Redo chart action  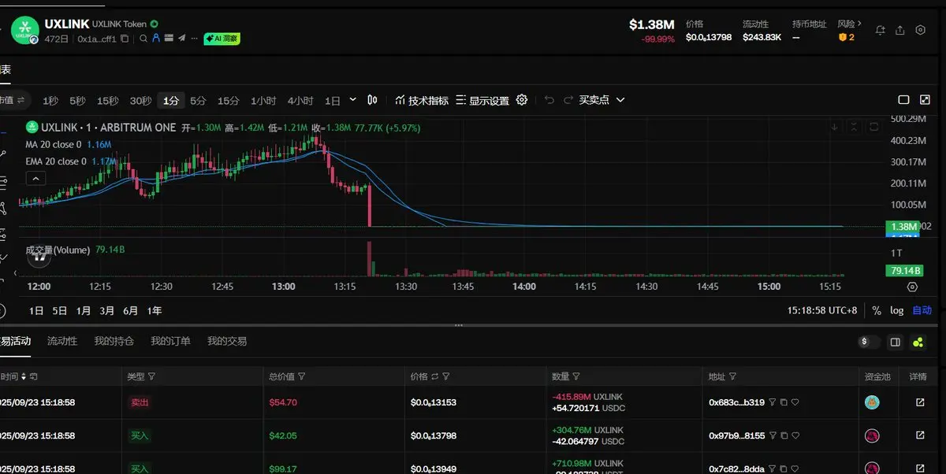click(568, 100)
